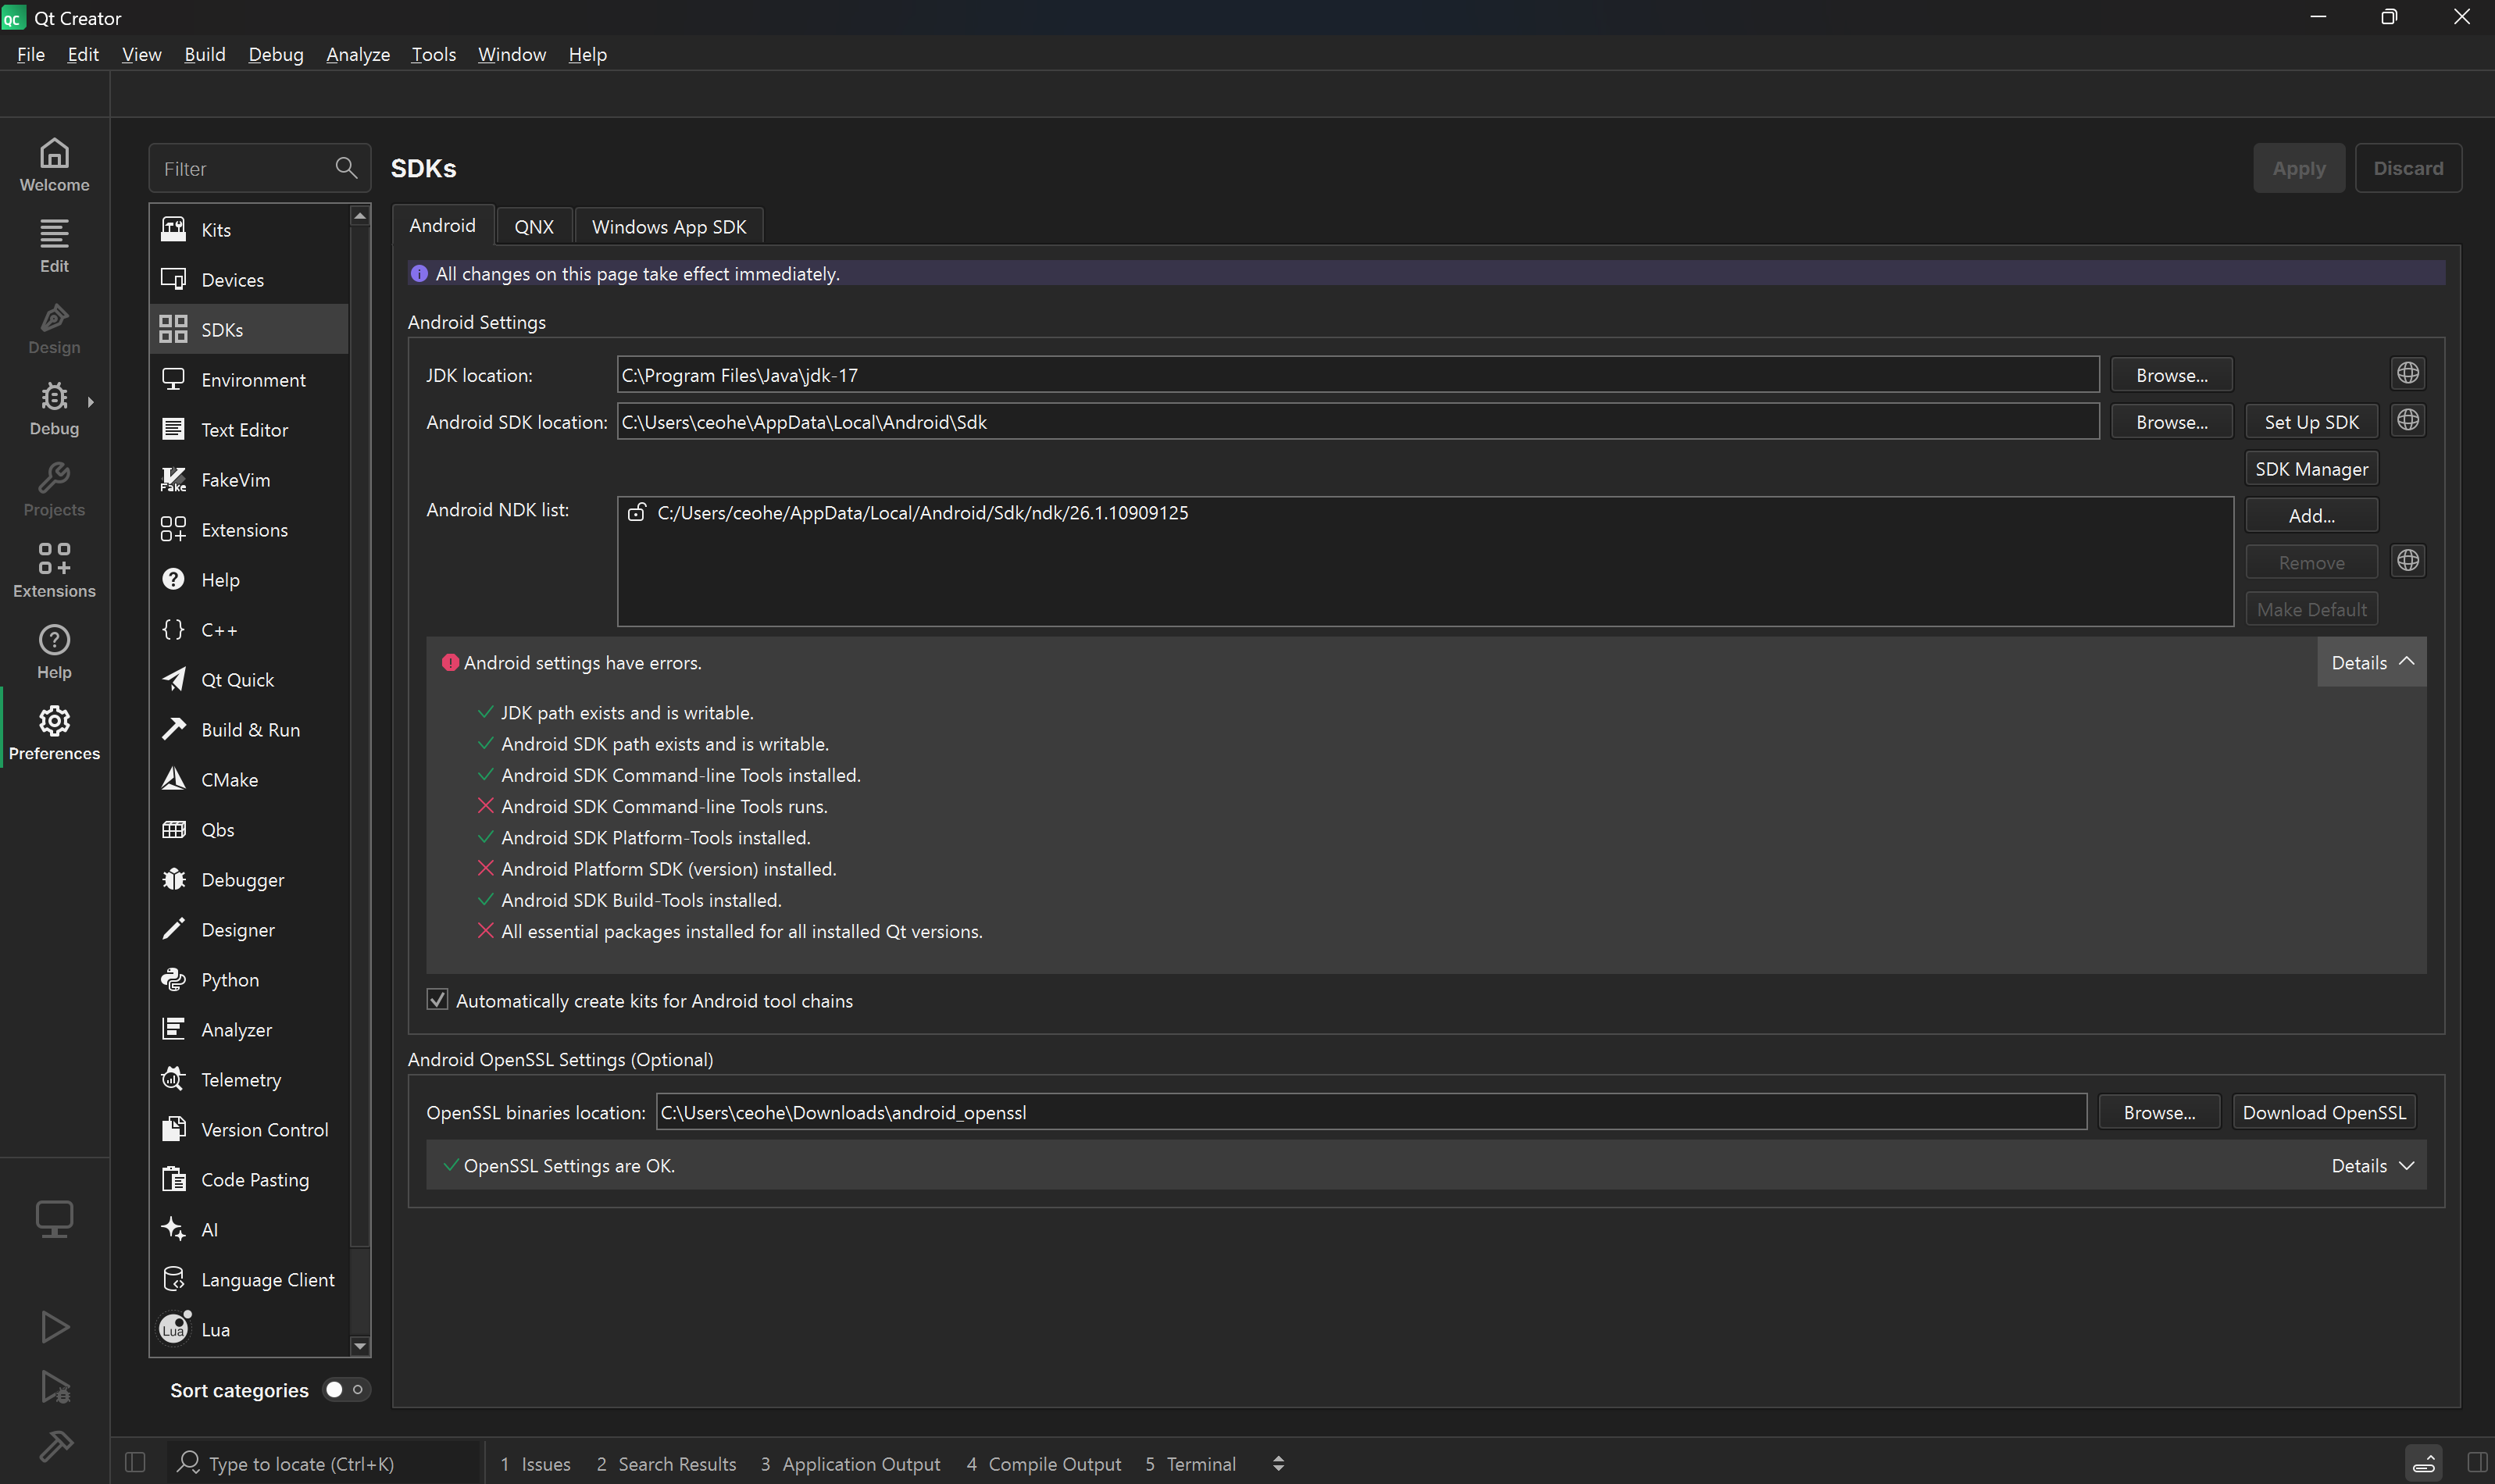The width and height of the screenshot is (2495, 1484).
Task: Toggle the left sidebar visibility icon
Action: tap(136, 1463)
